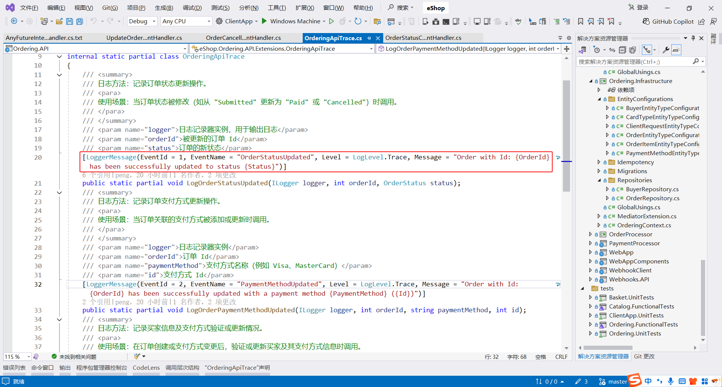
Task: Click sync with active document arrows icon
Action: 612,50
